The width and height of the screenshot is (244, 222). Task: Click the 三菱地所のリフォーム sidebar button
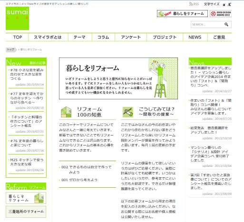(x=26, y=212)
